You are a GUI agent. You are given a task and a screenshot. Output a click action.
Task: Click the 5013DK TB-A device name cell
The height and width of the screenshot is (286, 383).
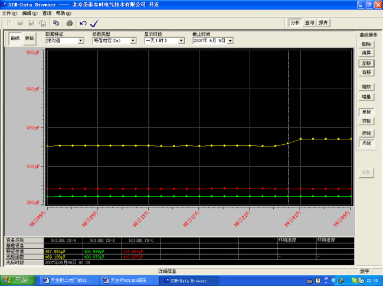(x=63, y=240)
